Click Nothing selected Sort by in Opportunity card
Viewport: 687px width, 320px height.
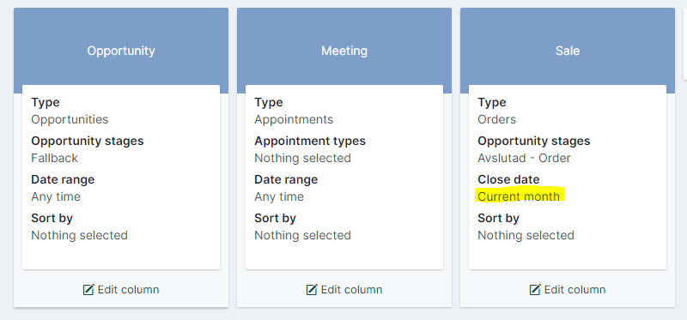(79, 236)
